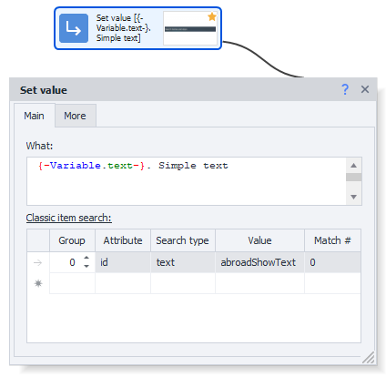The width and height of the screenshot is (386, 377).
Task: Click the orange star on action block
Action: pyautogui.click(x=212, y=16)
